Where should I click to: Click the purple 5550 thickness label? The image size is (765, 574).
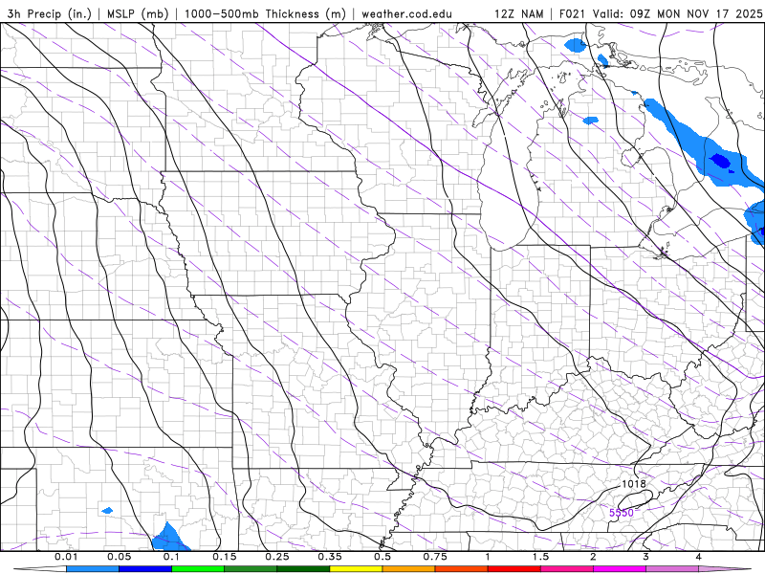[x=622, y=513]
